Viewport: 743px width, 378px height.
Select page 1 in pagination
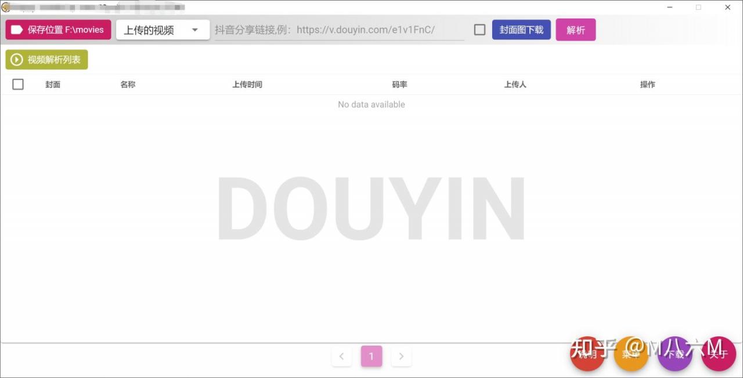(x=371, y=357)
